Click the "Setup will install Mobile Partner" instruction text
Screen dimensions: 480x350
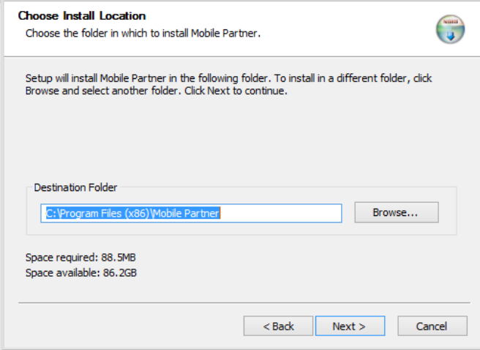(x=146, y=78)
